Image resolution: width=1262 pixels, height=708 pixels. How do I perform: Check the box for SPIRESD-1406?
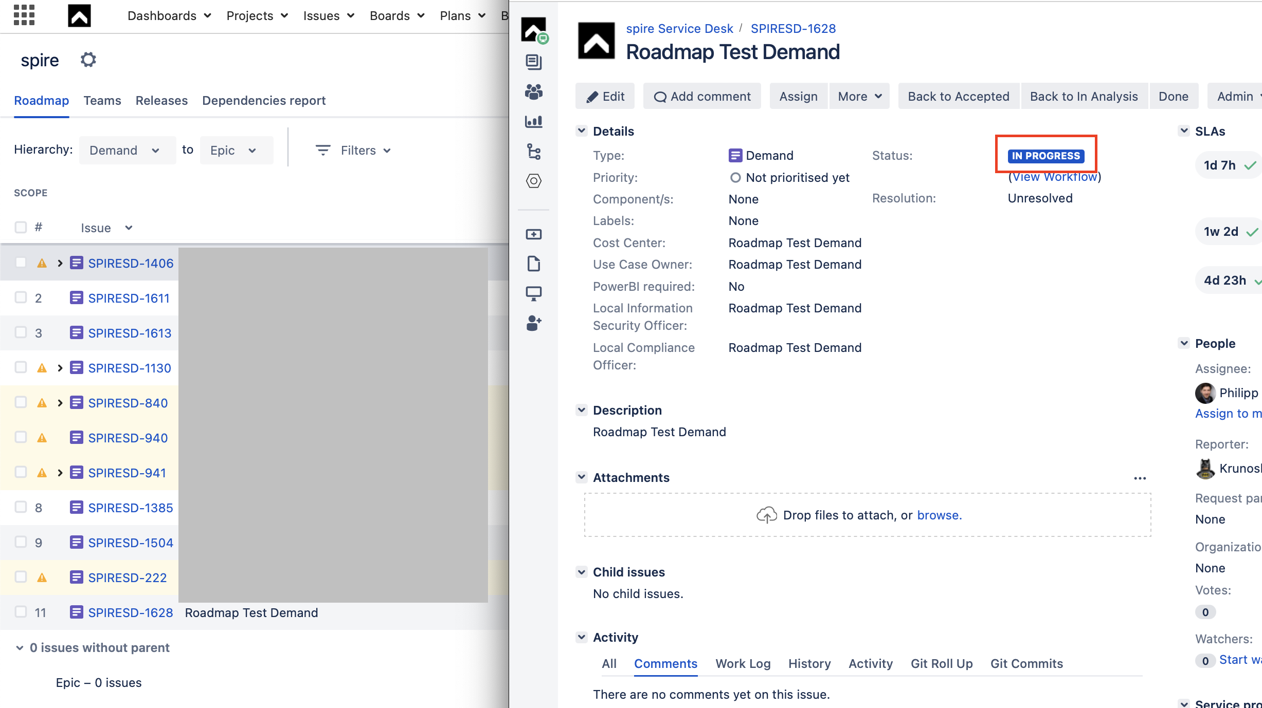click(21, 263)
